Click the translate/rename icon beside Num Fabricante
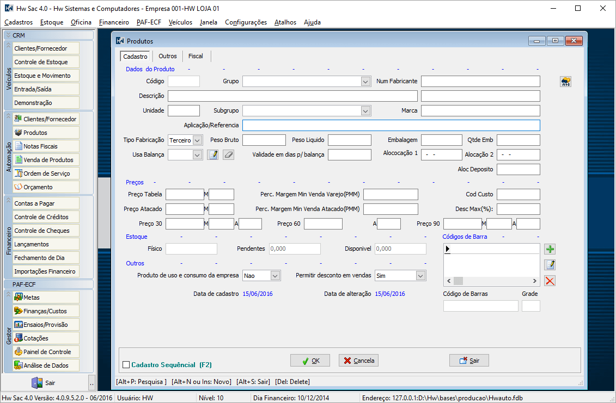Viewport: 616px width, 403px height. [566, 82]
